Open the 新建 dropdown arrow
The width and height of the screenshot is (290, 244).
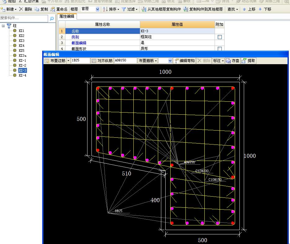point(16,9)
